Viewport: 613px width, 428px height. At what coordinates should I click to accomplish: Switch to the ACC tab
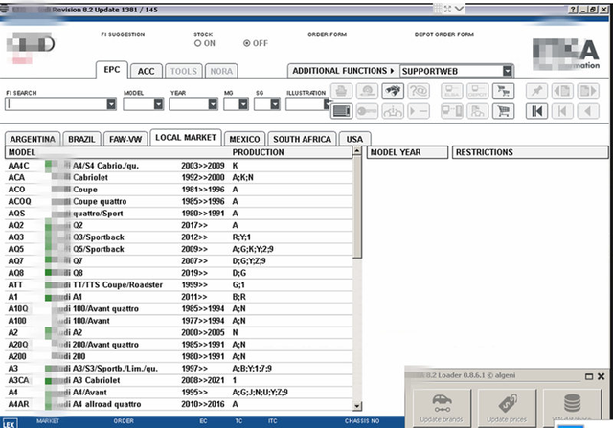tap(146, 71)
